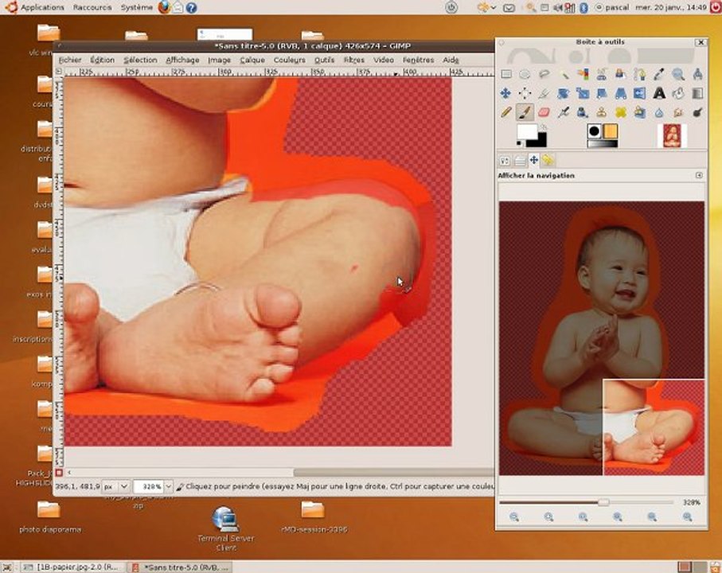Click the navigation zoom slider handle
Screen dimensions: 722x573
click(603, 502)
